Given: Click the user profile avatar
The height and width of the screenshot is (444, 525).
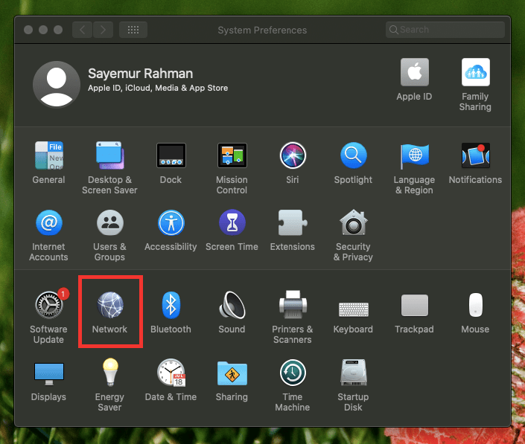Looking at the screenshot, I should click(x=57, y=84).
